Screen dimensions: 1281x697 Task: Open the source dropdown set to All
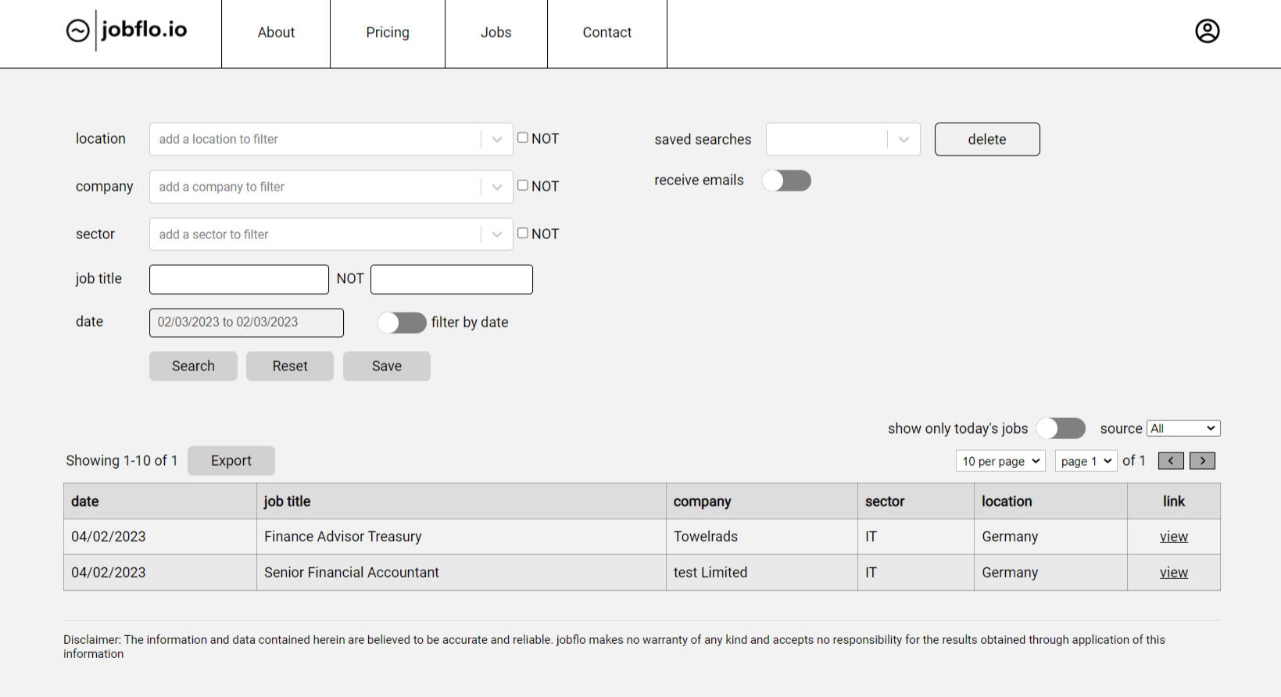[x=1183, y=428]
